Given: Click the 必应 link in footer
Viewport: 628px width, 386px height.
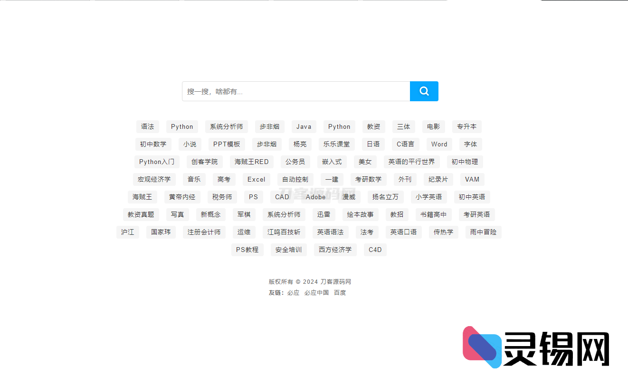Looking at the screenshot, I should (293, 292).
